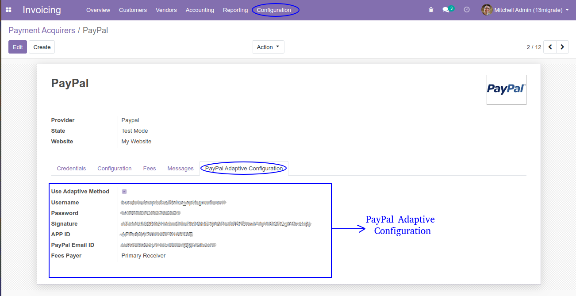Open the conversations chat icon

pyautogui.click(x=446, y=10)
